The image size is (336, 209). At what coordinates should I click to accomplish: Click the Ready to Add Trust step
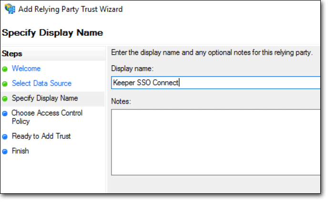pos(41,136)
